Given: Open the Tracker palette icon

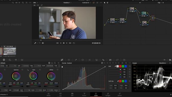Looking at the screenshot, I should 89,60.
